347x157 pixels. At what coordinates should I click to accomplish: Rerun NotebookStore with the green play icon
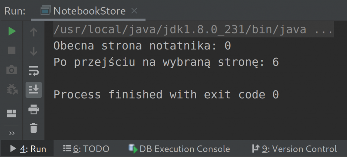tap(12, 31)
